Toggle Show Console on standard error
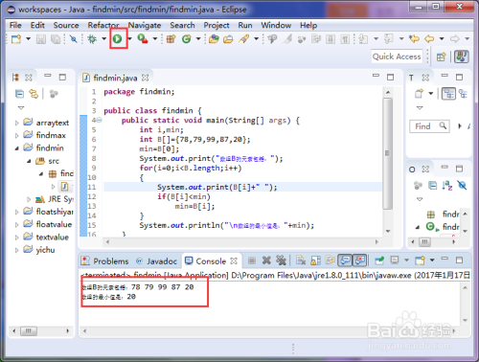 pyautogui.click(x=360, y=260)
